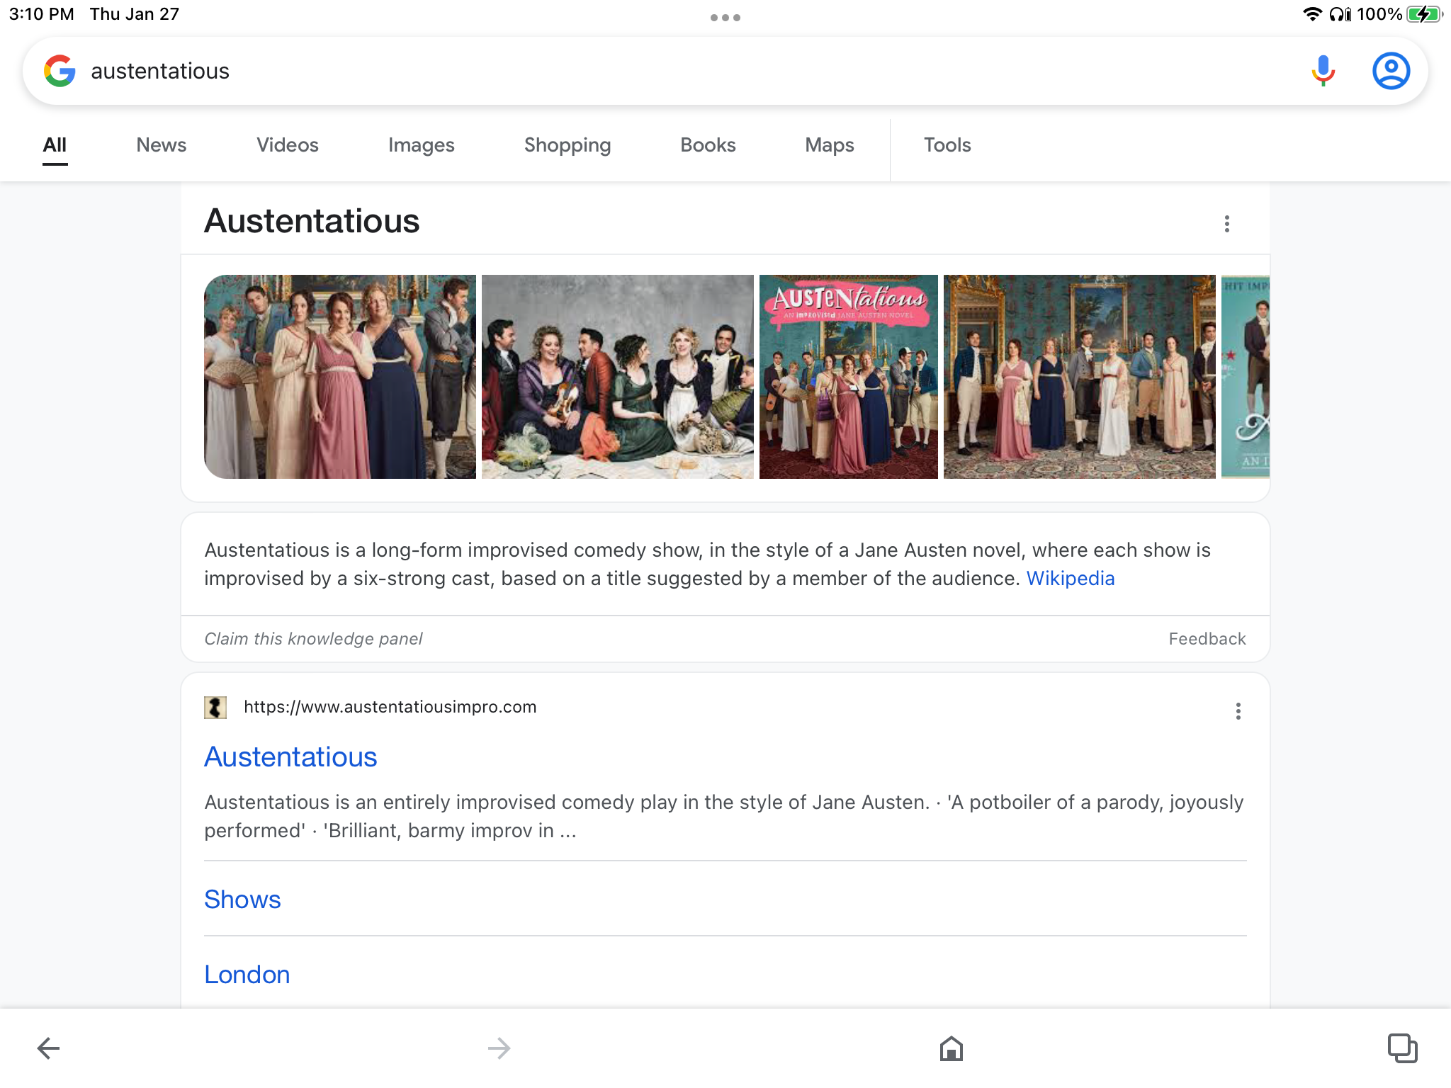Select the All results tab

[x=55, y=145]
